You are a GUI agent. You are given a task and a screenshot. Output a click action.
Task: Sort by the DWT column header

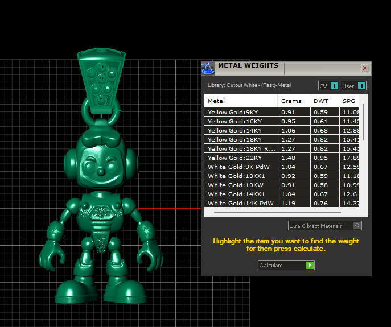[324, 101]
